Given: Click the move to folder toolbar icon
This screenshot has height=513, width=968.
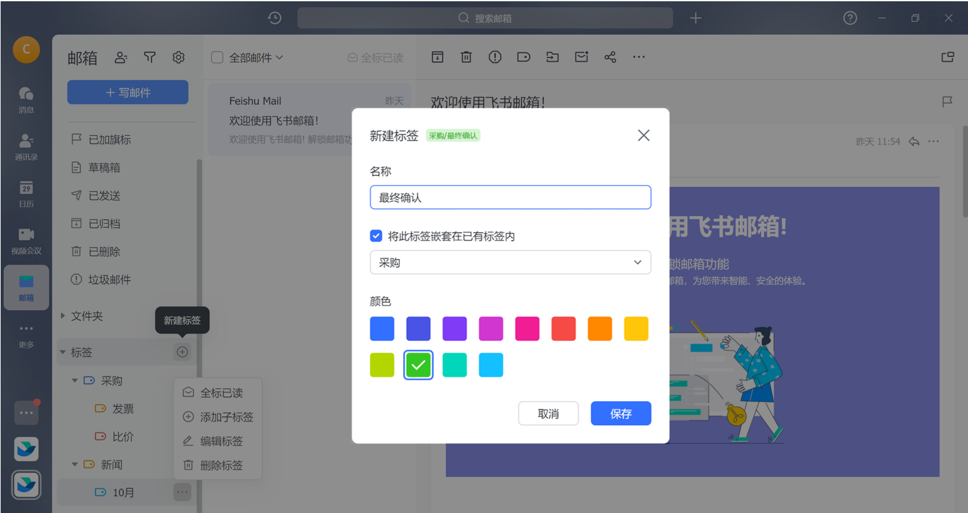Looking at the screenshot, I should pyautogui.click(x=553, y=57).
